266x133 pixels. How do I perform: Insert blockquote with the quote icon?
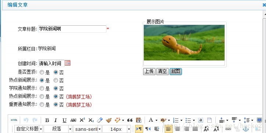tap(130, 120)
